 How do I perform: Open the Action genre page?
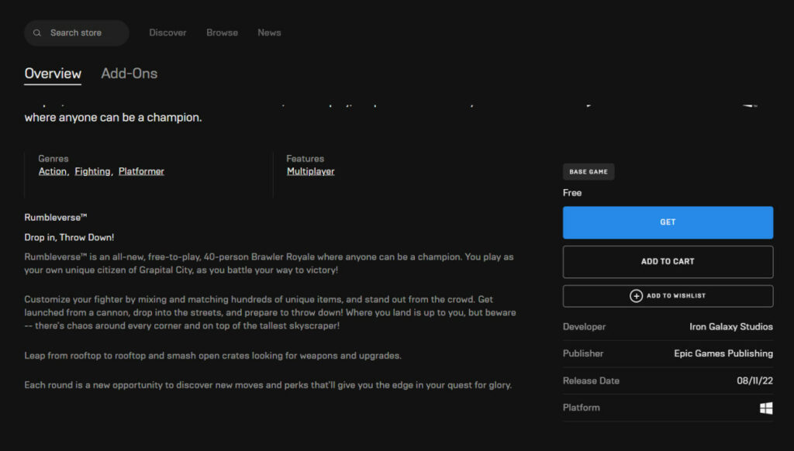coord(52,170)
